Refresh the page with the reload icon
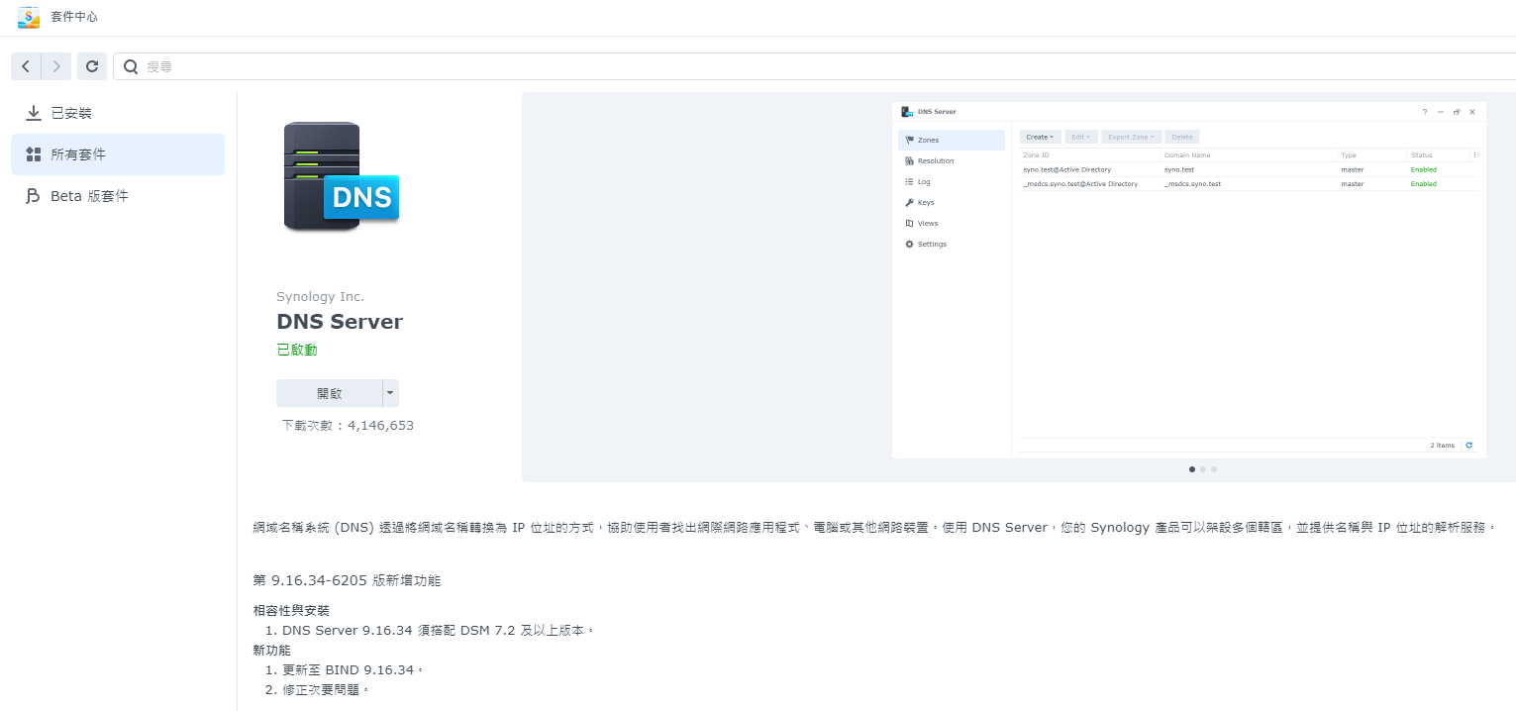Image resolution: width=1516 pixels, height=711 pixels. [91, 66]
